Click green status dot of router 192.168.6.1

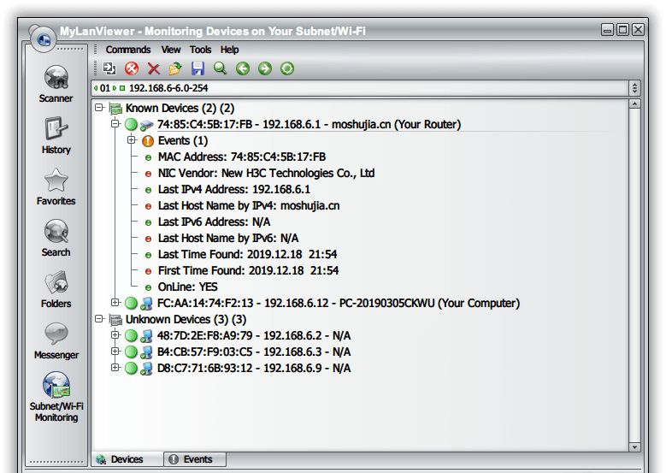tap(132, 125)
